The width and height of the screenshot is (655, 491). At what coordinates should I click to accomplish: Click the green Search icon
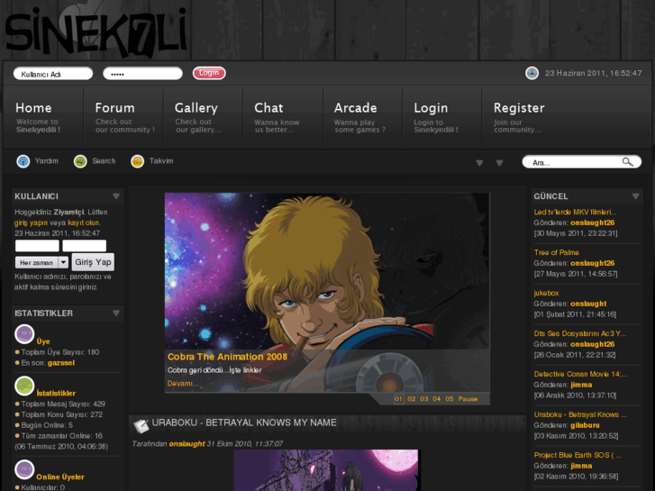click(80, 161)
